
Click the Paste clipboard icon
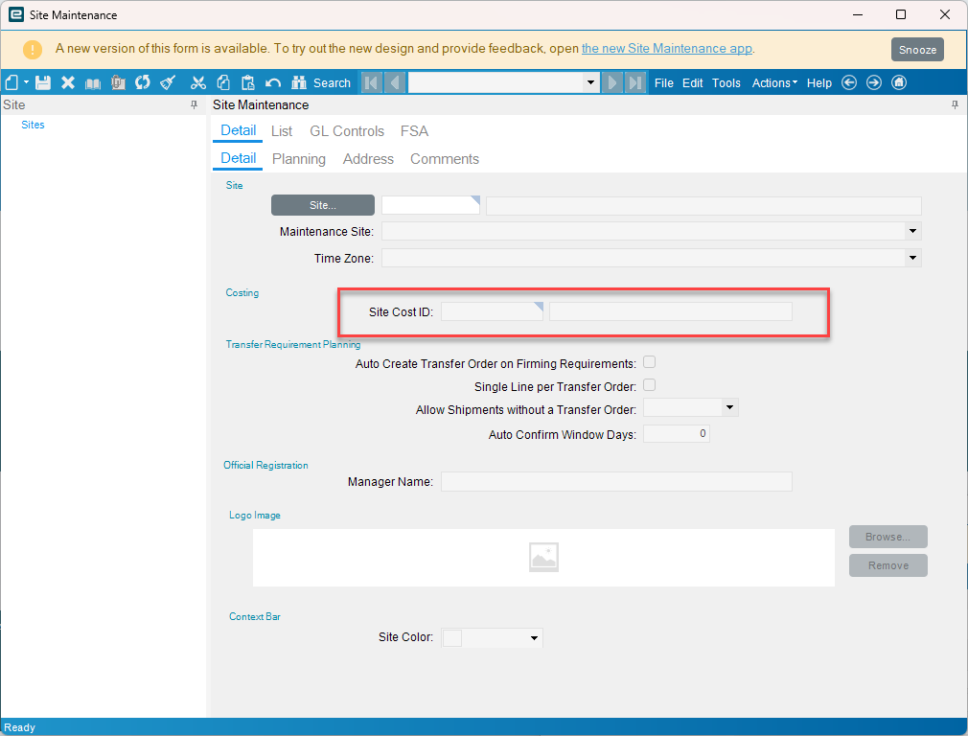pos(248,82)
